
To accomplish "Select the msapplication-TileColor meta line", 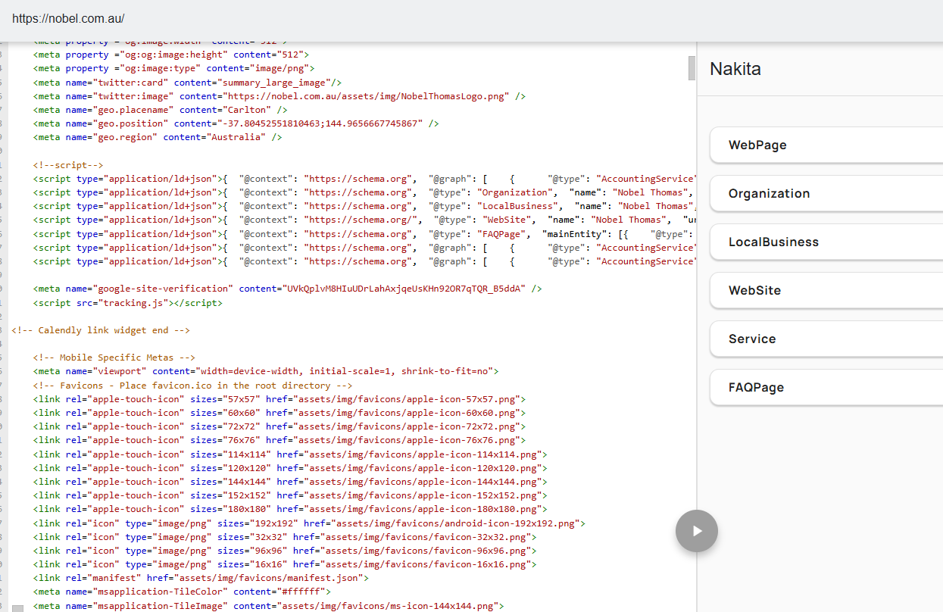I will (x=183, y=592).
